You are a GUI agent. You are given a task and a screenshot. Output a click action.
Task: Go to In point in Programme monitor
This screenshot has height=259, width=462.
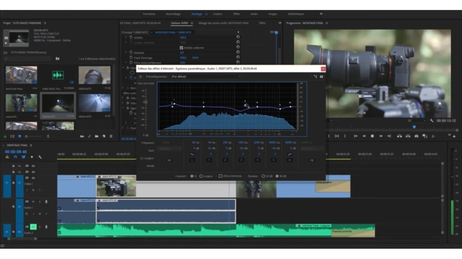(356, 136)
